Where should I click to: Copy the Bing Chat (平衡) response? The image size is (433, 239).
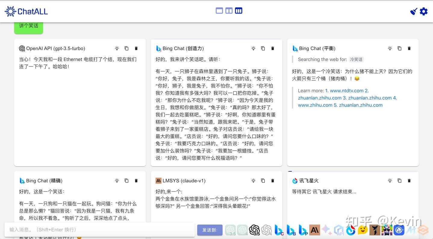tap(399, 48)
